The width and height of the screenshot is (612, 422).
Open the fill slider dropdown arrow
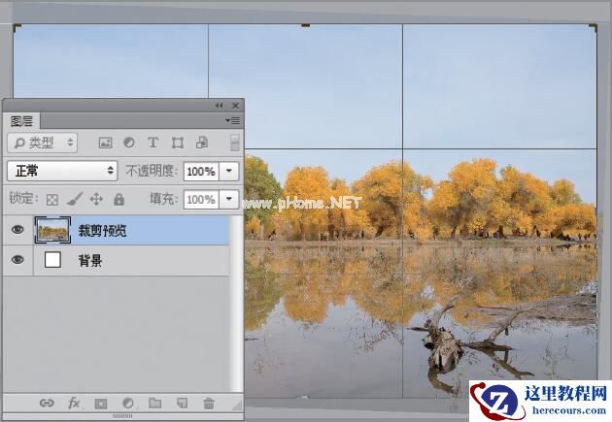click(229, 199)
